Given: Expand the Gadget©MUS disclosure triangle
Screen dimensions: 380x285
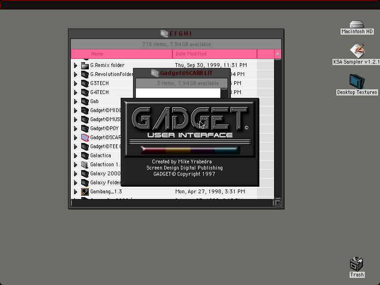Looking at the screenshot, I should pos(76,120).
